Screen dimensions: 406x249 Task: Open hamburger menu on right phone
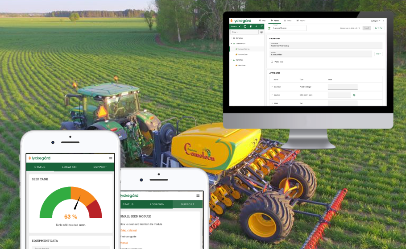point(198,195)
